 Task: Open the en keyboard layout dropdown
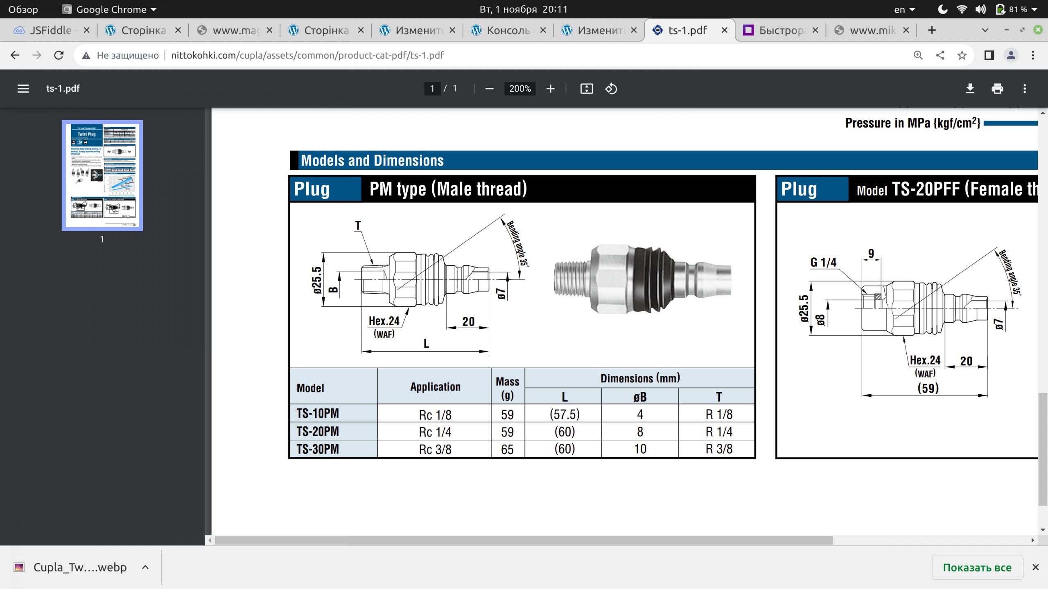pyautogui.click(x=904, y=9)
